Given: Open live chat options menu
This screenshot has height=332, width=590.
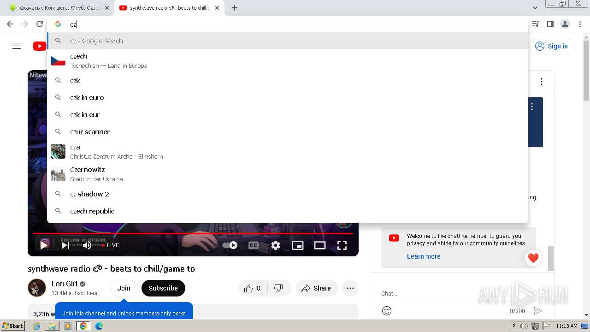Looking at the screenshot, I should pos(542,82).
